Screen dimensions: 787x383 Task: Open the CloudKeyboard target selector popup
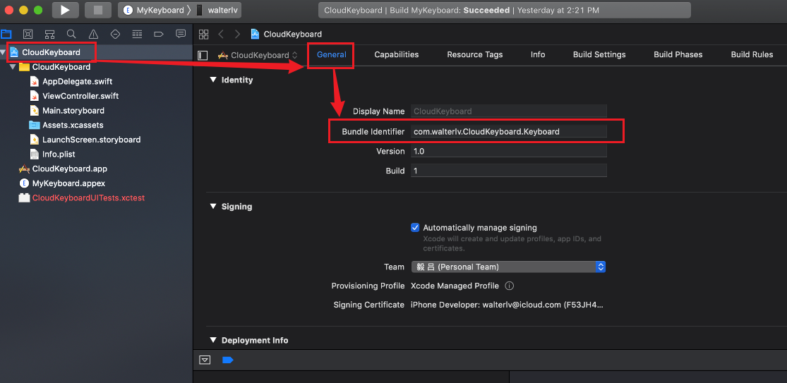(258, 55)
